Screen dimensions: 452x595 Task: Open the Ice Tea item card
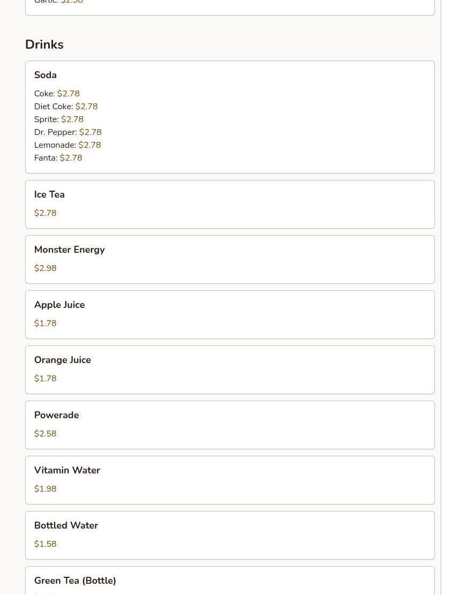coord(229,204)
